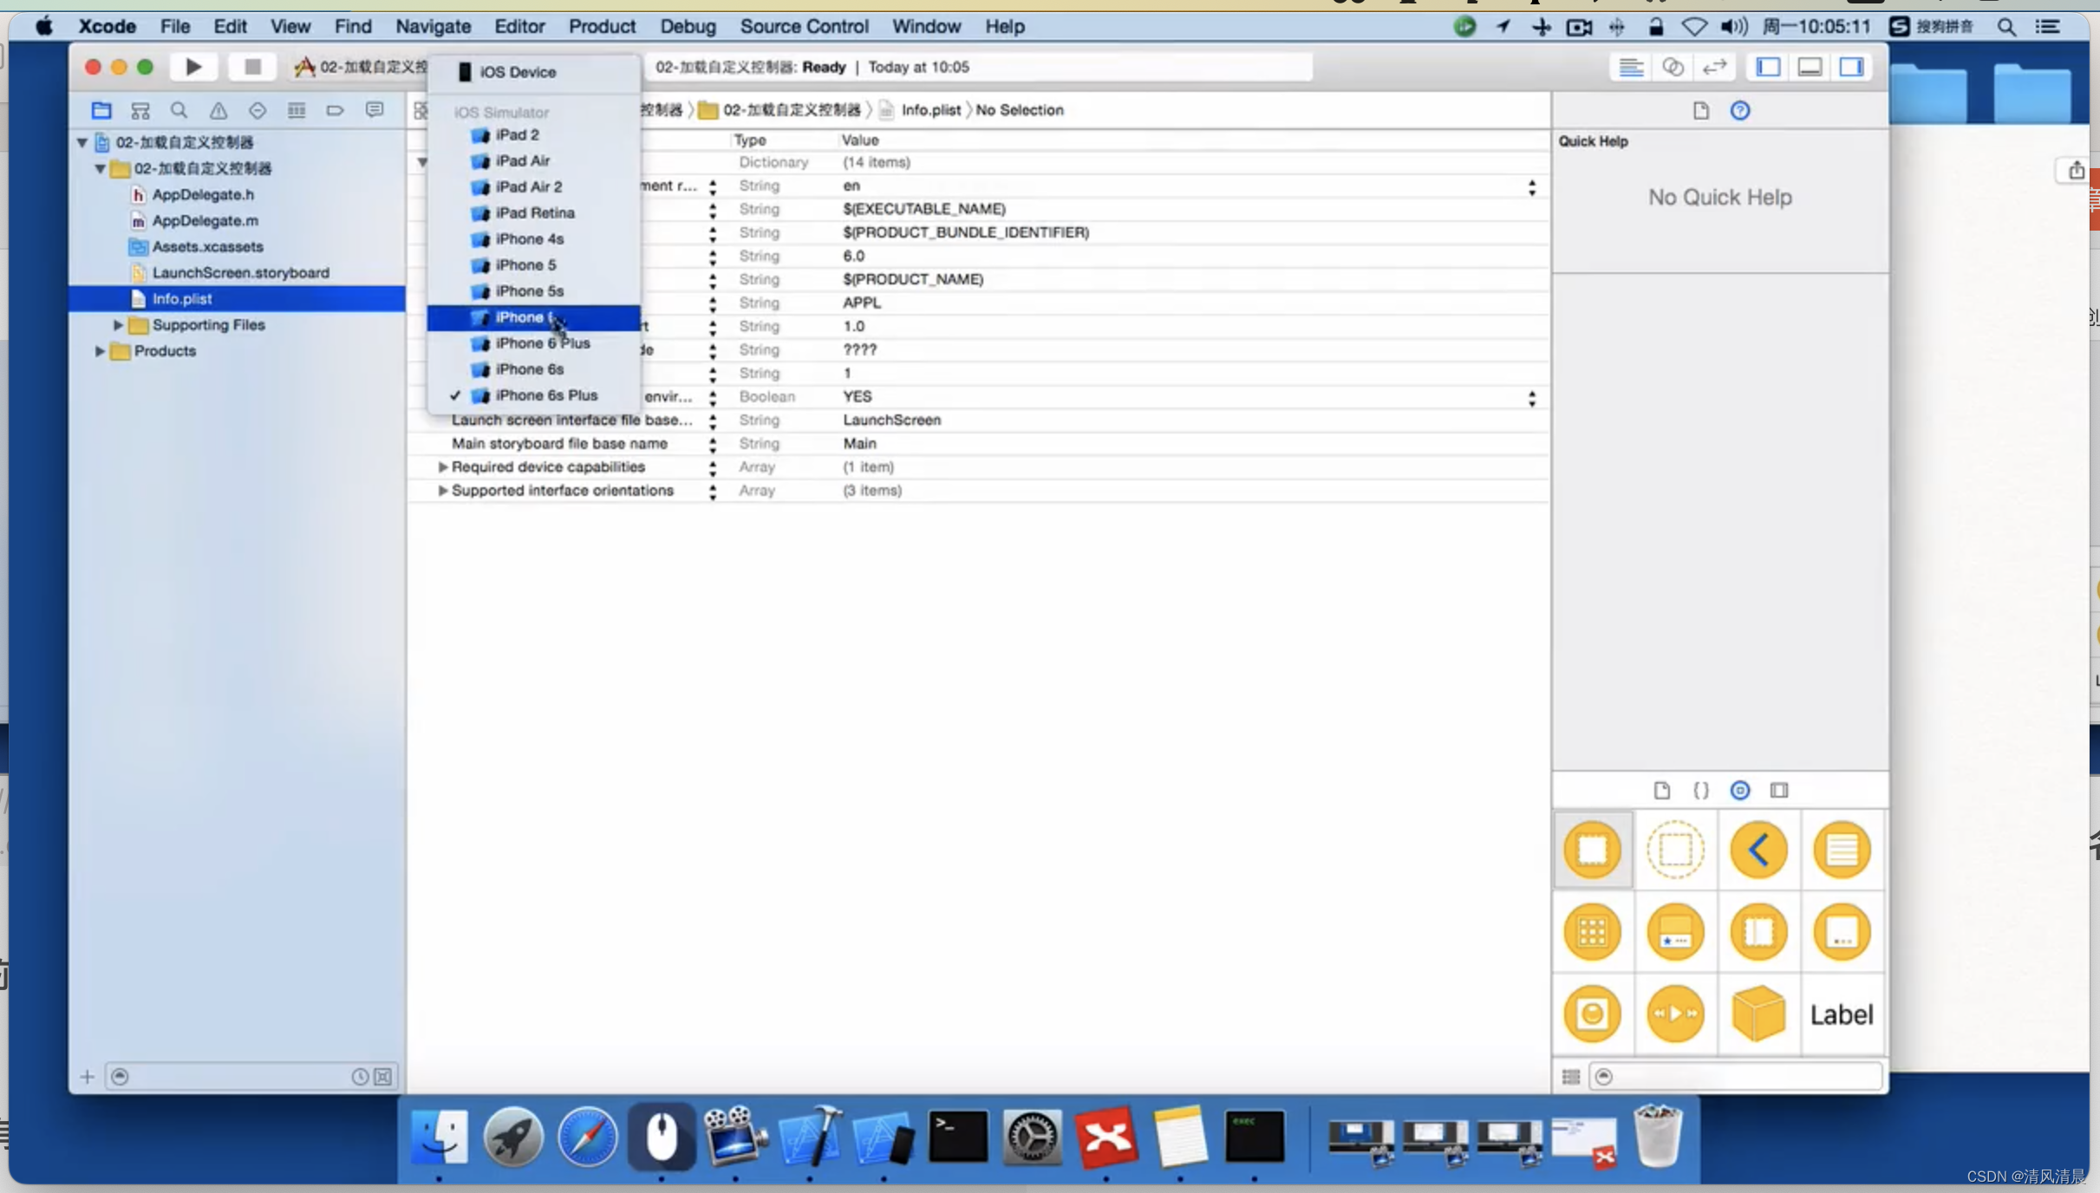Collapse the project root in navigator

[x=82, y=142]
